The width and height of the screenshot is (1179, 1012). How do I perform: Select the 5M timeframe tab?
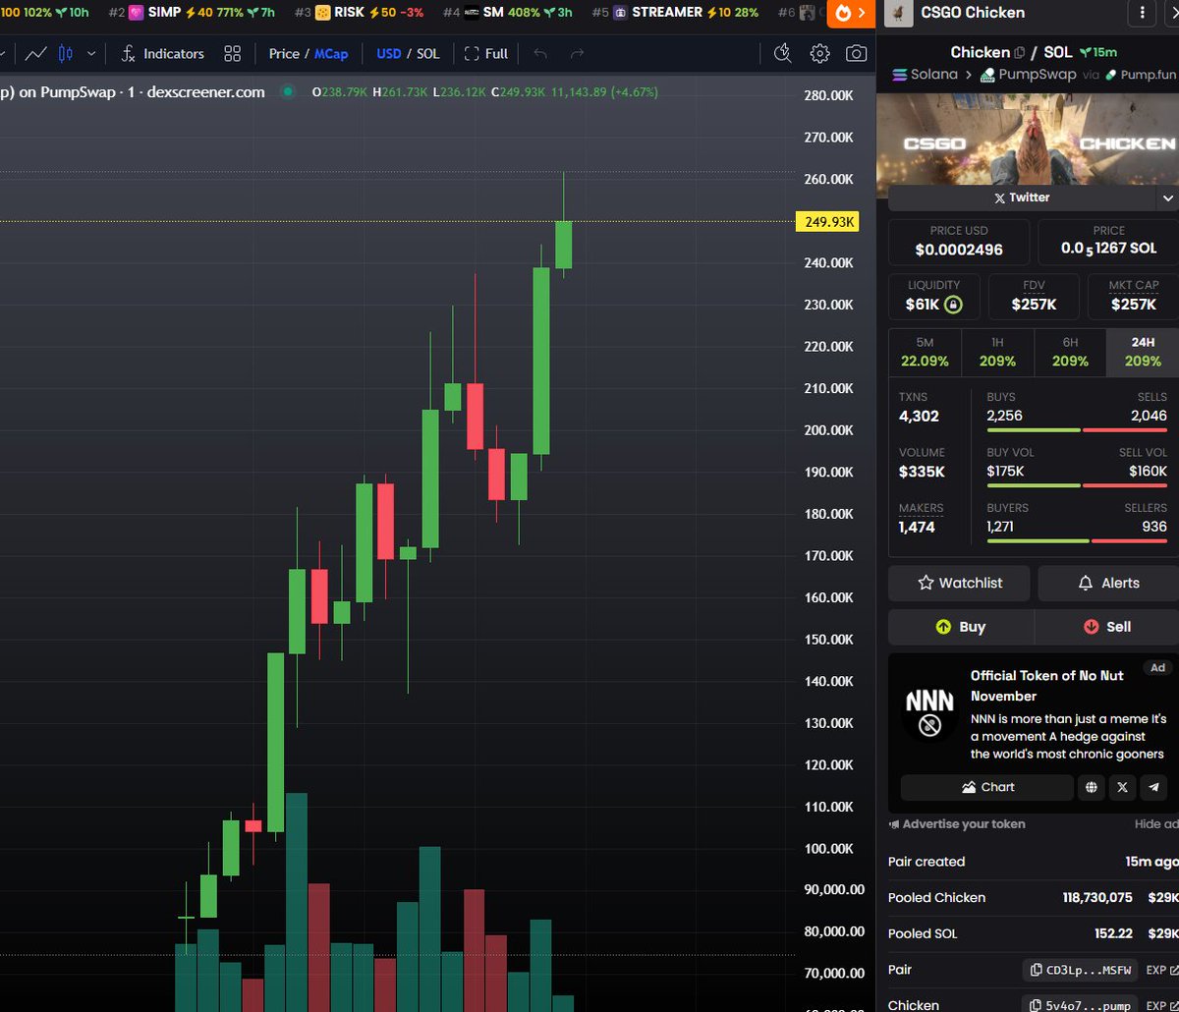(x=925, y=352)
